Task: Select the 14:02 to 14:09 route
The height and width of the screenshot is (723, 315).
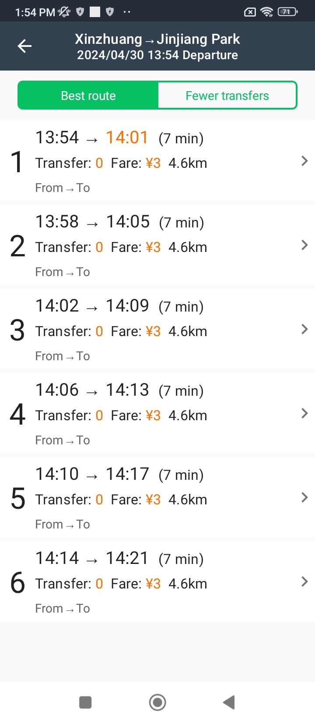Action: 157,329
